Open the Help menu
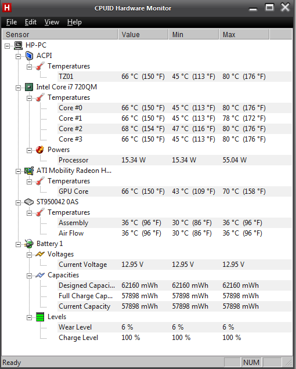296x369 pixels. point(74,22)
